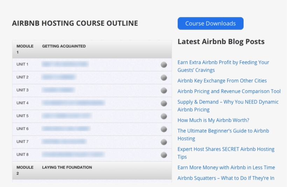Click the 'AIRBNB HOSTING COURSE OUTLINE' heading
This screenshot has width=287, height=187.
pos(75,23)
